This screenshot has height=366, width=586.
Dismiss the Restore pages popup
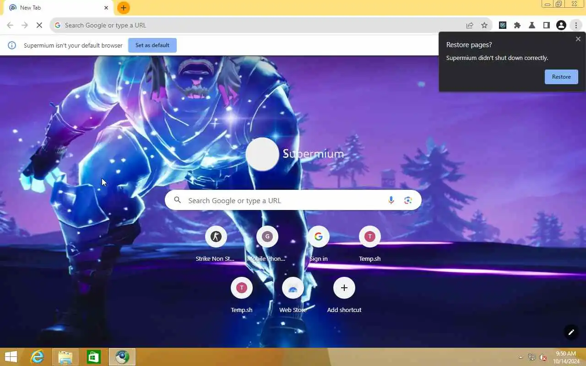(578, 39)
